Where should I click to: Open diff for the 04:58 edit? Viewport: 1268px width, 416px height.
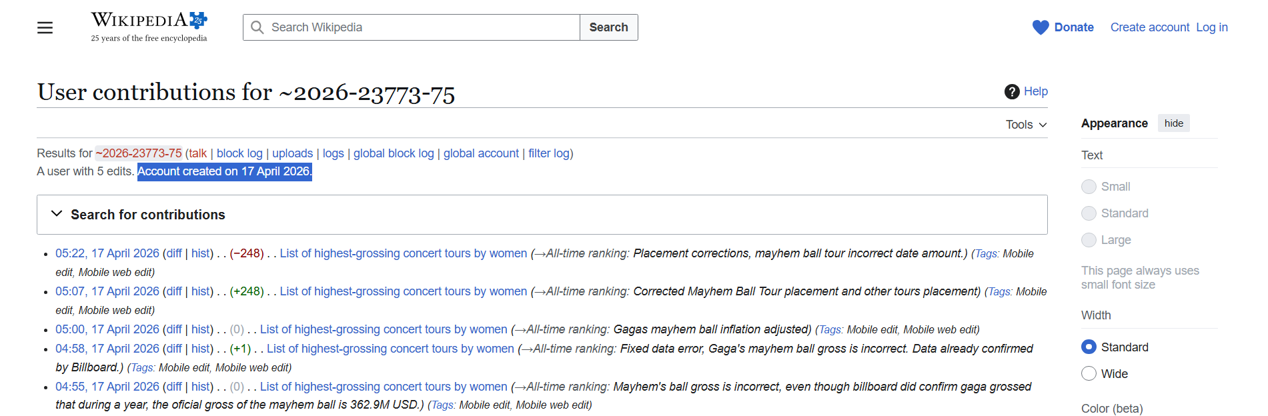[174, 349]
